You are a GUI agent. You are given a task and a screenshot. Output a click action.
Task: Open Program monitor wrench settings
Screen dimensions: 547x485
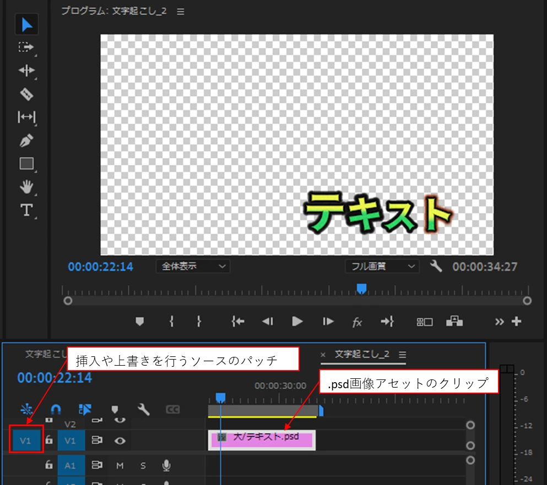pos(436,266)
